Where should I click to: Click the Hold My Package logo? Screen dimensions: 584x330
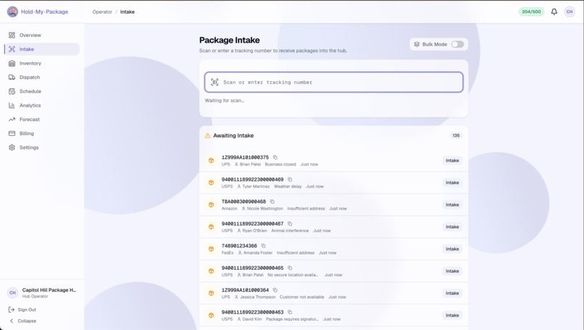(x=12, y=12)
